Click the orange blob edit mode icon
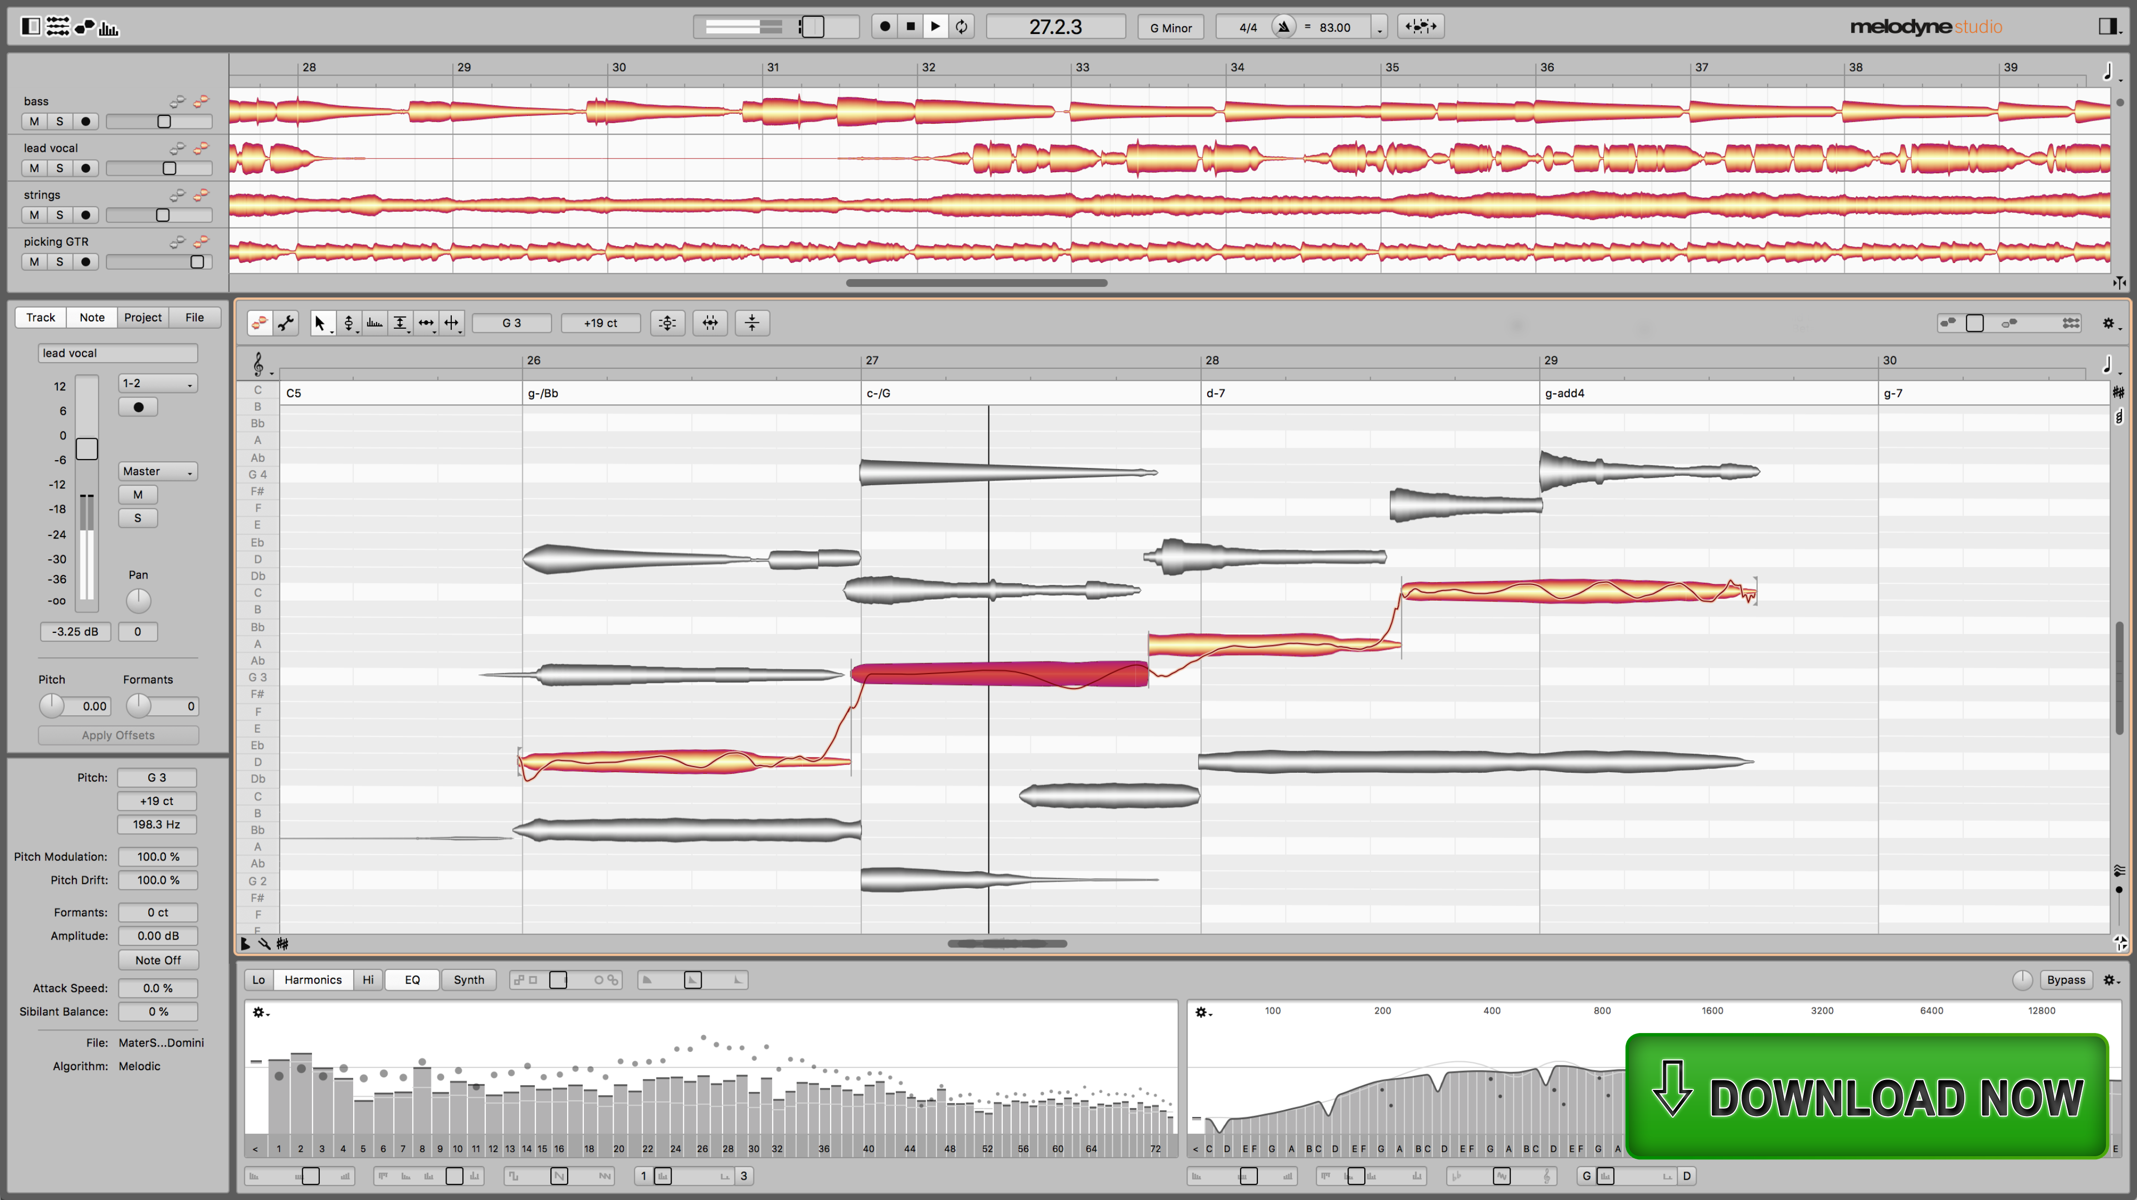 pyautogui.click(x=260, y=323)
